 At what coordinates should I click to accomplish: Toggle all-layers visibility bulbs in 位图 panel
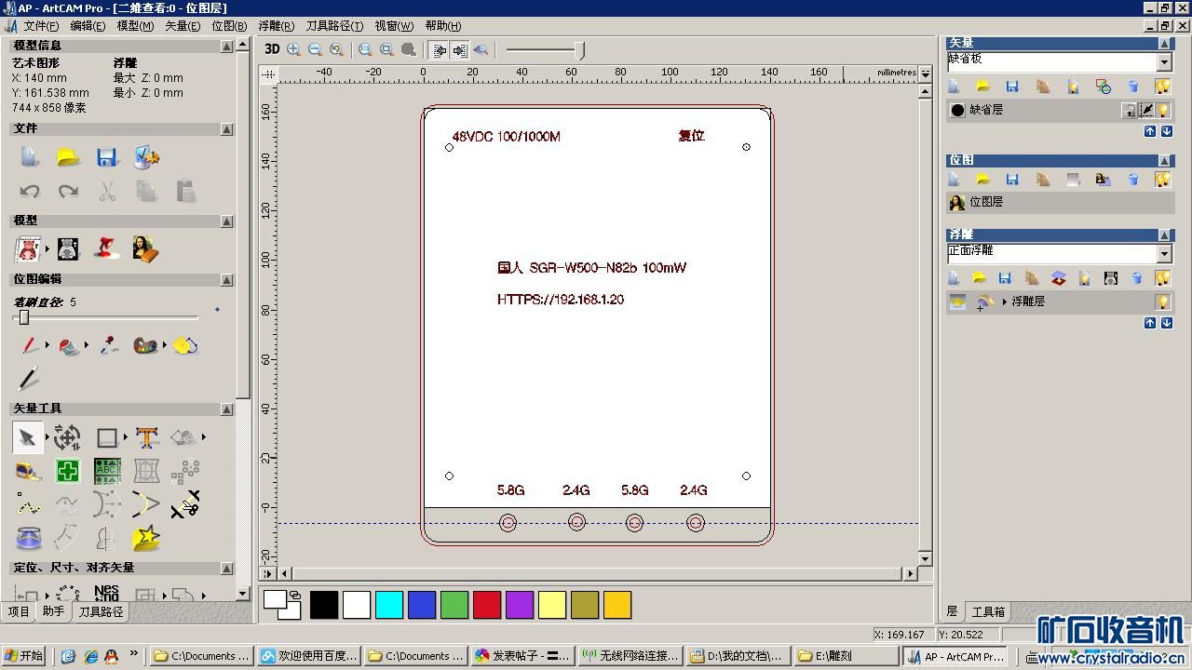pyautogui.click(x=1162, y=180)
